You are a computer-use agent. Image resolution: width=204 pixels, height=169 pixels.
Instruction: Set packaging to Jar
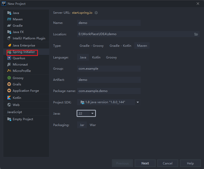pyautogui.click(x=82, y=125)
